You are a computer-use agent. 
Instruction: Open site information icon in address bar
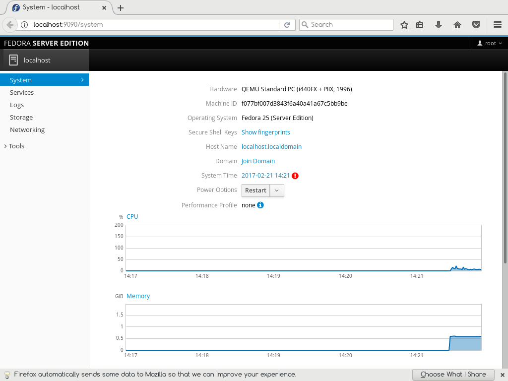(x=24, y=25)
